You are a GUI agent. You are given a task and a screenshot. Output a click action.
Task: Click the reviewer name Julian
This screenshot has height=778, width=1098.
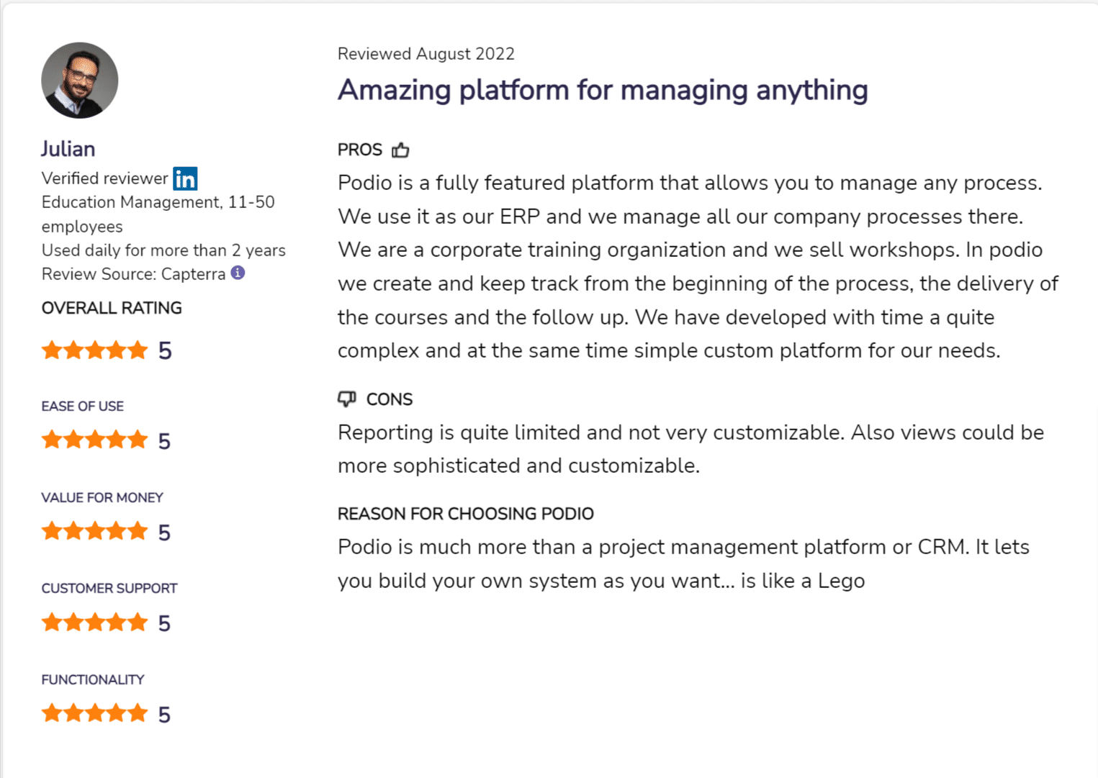pyautogui.click(x=68, y=149)
